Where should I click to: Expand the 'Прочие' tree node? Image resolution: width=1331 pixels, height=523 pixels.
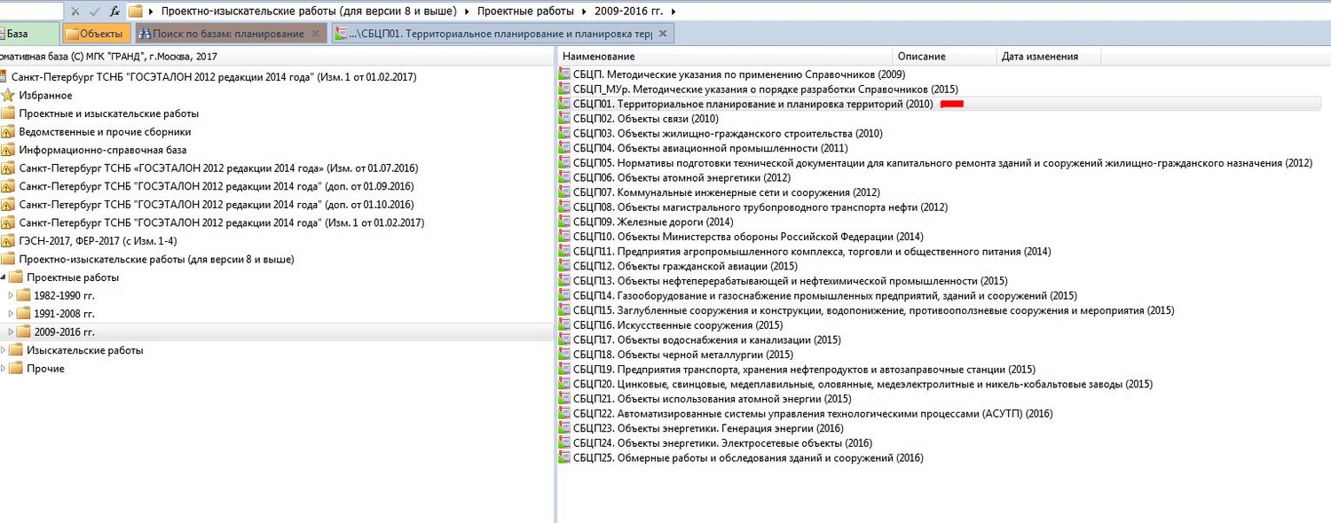[x=4, y=368]
